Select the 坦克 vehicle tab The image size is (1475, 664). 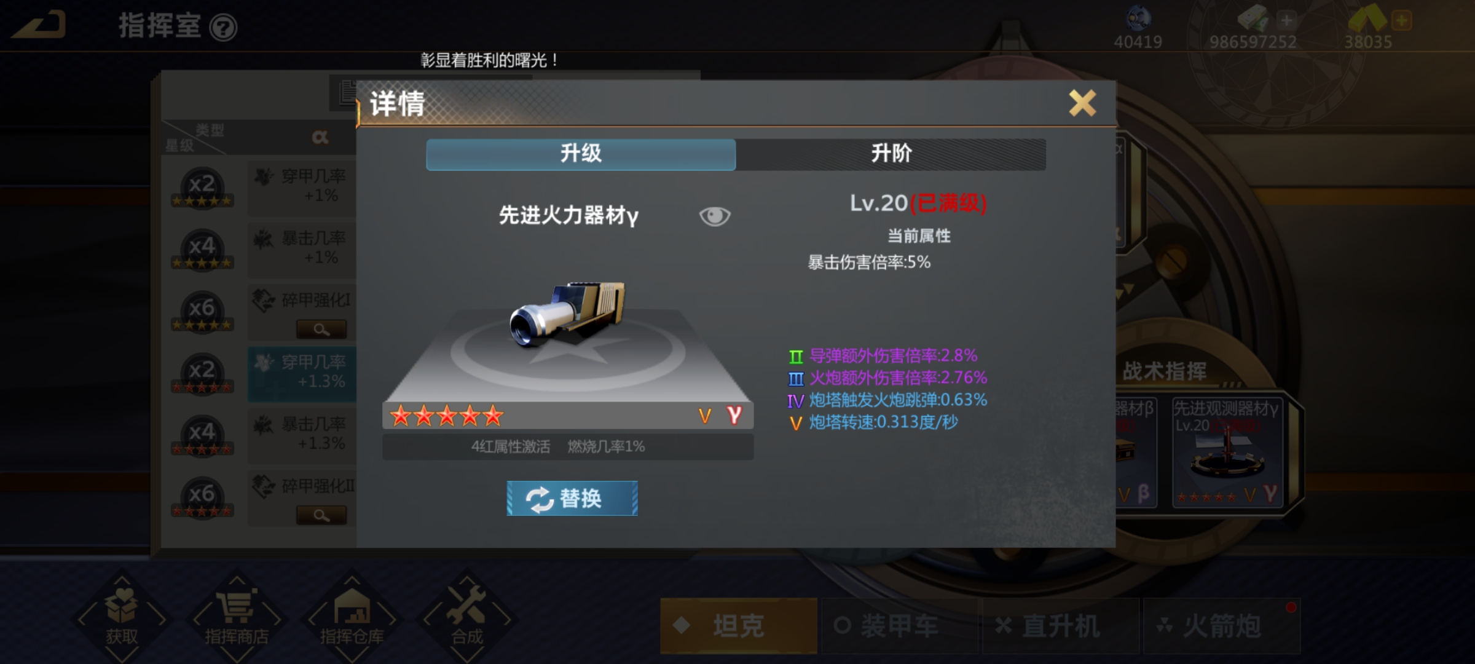[x=738, y=626]
